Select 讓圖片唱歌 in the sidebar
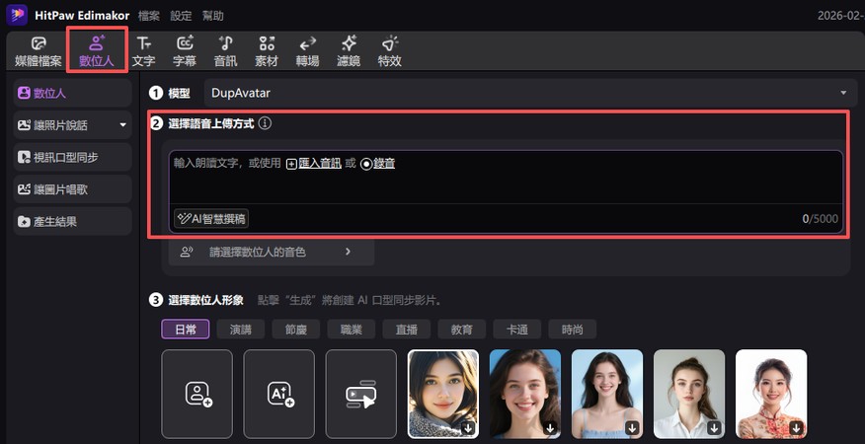Screen dimensions: 865x444 click(x=73, y=189)
